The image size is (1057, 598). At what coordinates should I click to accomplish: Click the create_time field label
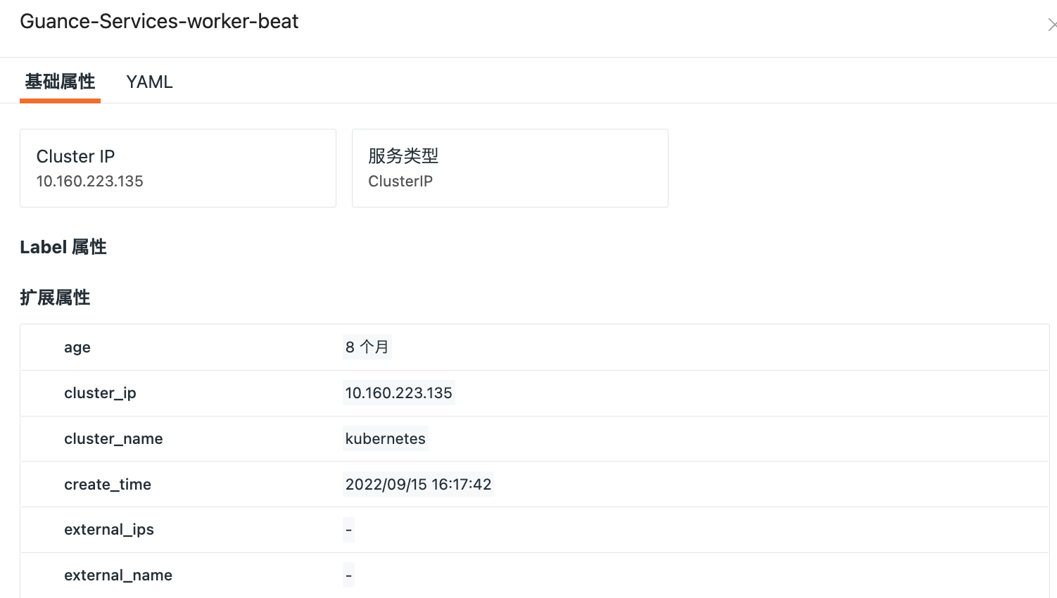(108, 485)
